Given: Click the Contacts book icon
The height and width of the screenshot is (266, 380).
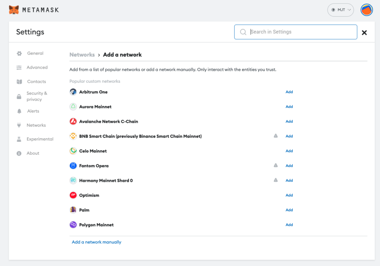Looking at the screenshot, I should click(x=19, y=82).
